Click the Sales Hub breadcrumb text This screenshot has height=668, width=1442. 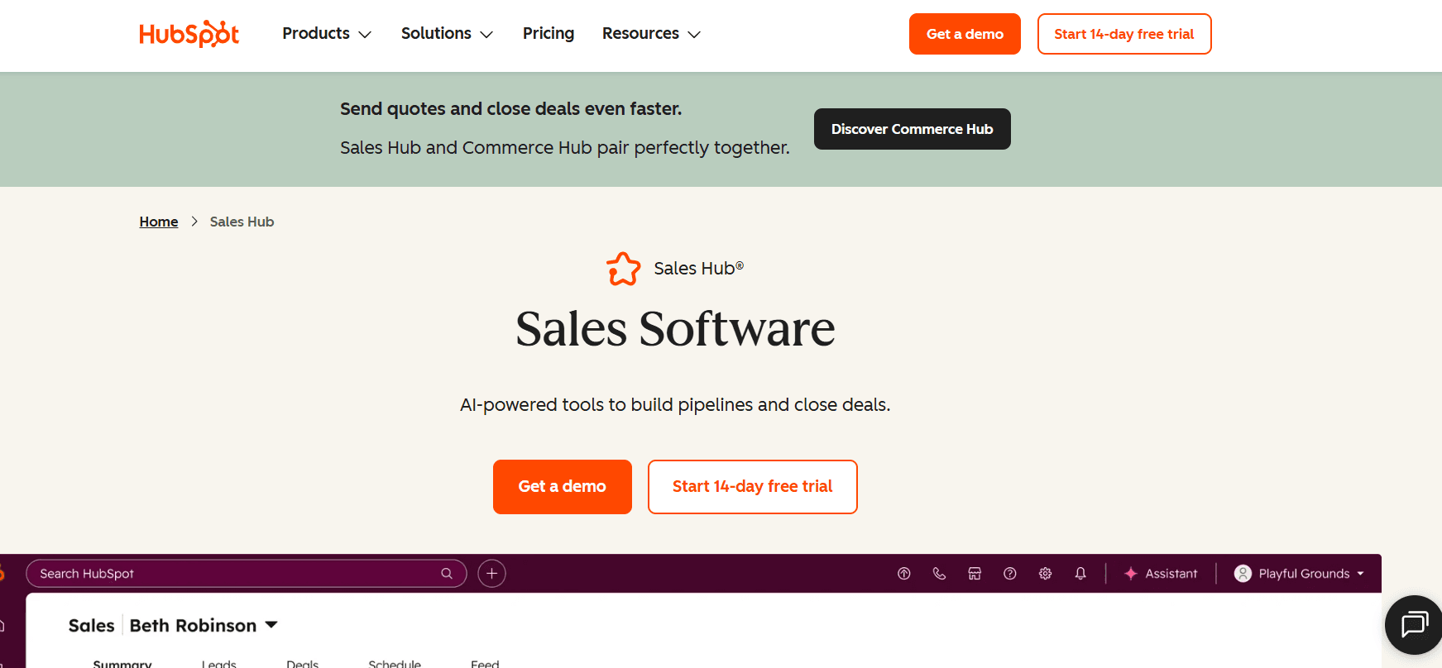[x=242, y=222]
